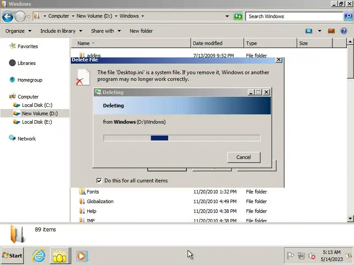Click the network tray icon

click(301, 256)
